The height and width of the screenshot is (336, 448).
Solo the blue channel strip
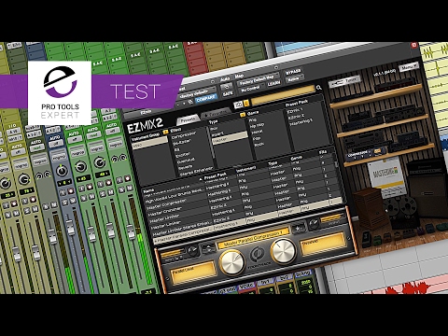64,203
